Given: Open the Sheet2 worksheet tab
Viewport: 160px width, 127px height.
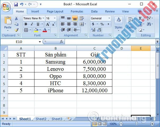Looking at the screenshot, I should pyautogui.click(x=41, y=119).
